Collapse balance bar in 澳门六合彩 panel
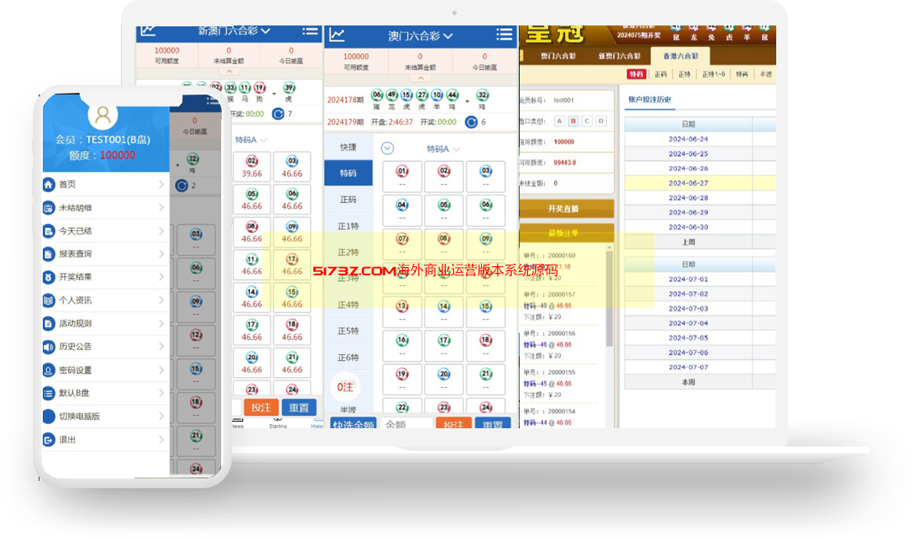 click(x=421, y=78)
